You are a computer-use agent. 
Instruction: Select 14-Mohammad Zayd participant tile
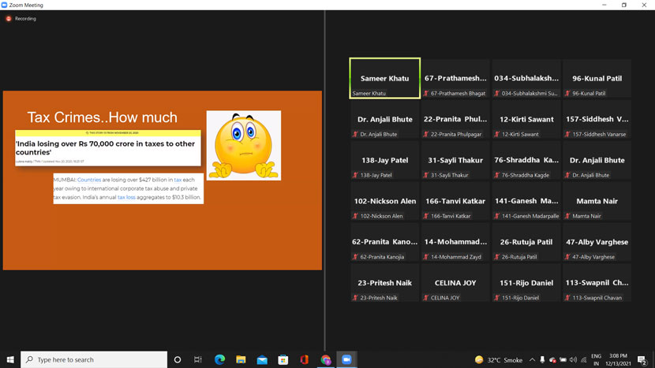[455, 242]
